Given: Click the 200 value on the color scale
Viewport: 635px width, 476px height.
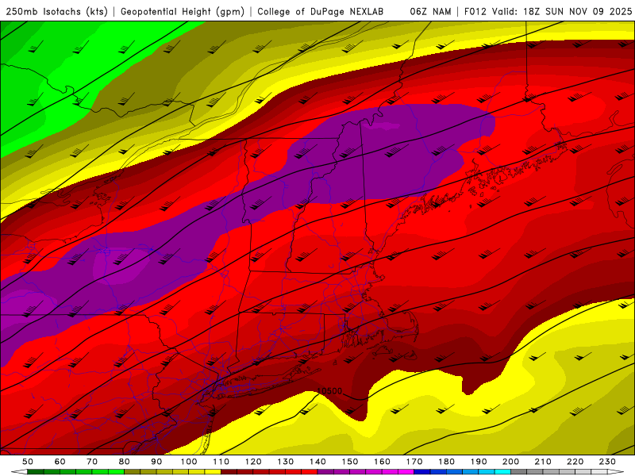Looking at the screenshot, I should (x=510, y=462).
